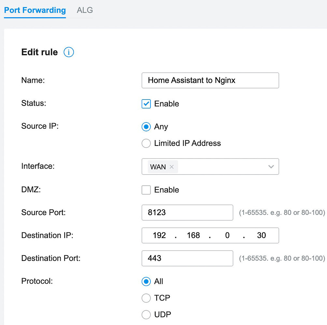This screenshot has height=325, width=327.
Task: Switch to the ALG tab
Action: click(x=84, y=10)
